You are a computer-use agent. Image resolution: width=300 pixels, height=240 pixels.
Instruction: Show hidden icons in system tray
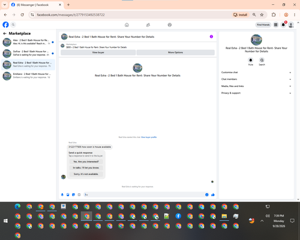point(262,221)
